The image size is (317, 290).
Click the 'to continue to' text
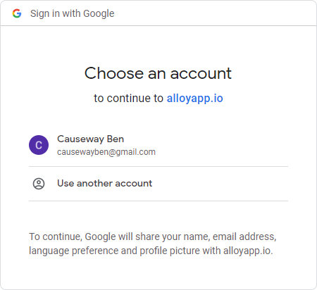click(128, 99)
